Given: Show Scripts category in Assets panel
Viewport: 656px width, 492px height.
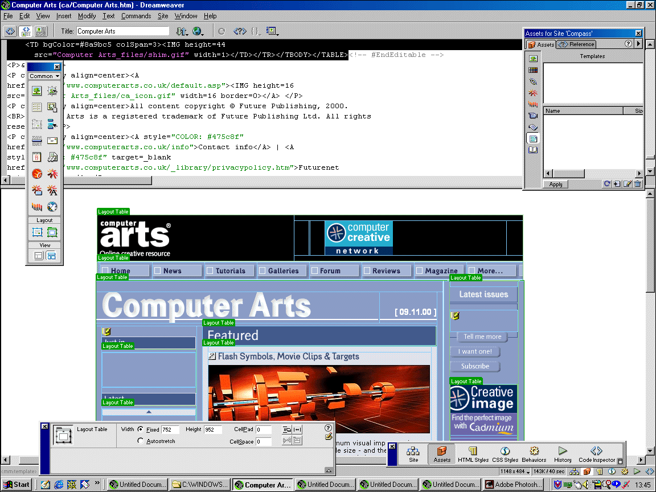Looking at the screenshot, I should tap(533, 127).
